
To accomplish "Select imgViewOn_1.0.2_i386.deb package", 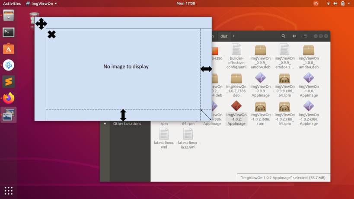I will click(x=236, y=85).
